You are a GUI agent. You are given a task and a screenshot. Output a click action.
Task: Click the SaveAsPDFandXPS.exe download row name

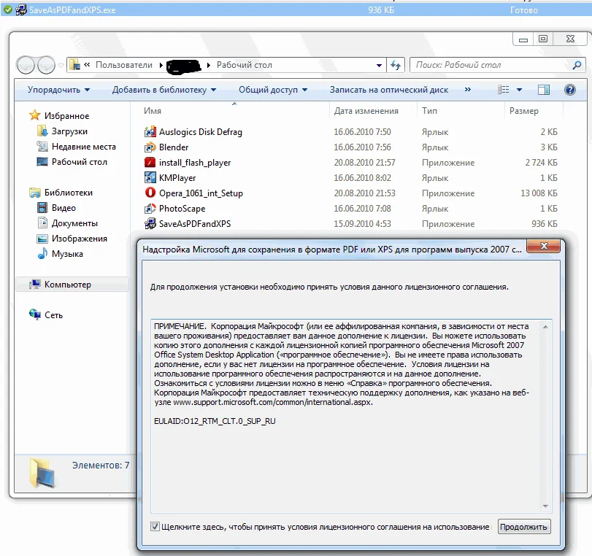(x=72, y=10)
